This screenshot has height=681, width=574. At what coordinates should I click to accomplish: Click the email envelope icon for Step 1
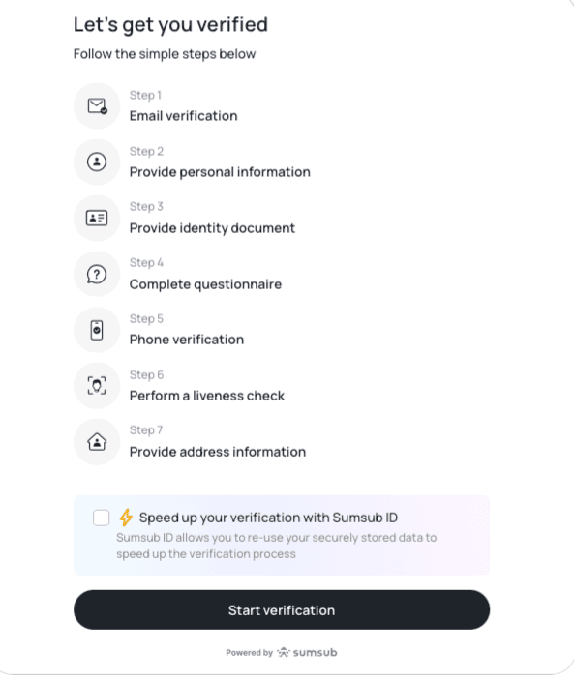point(97,106)
